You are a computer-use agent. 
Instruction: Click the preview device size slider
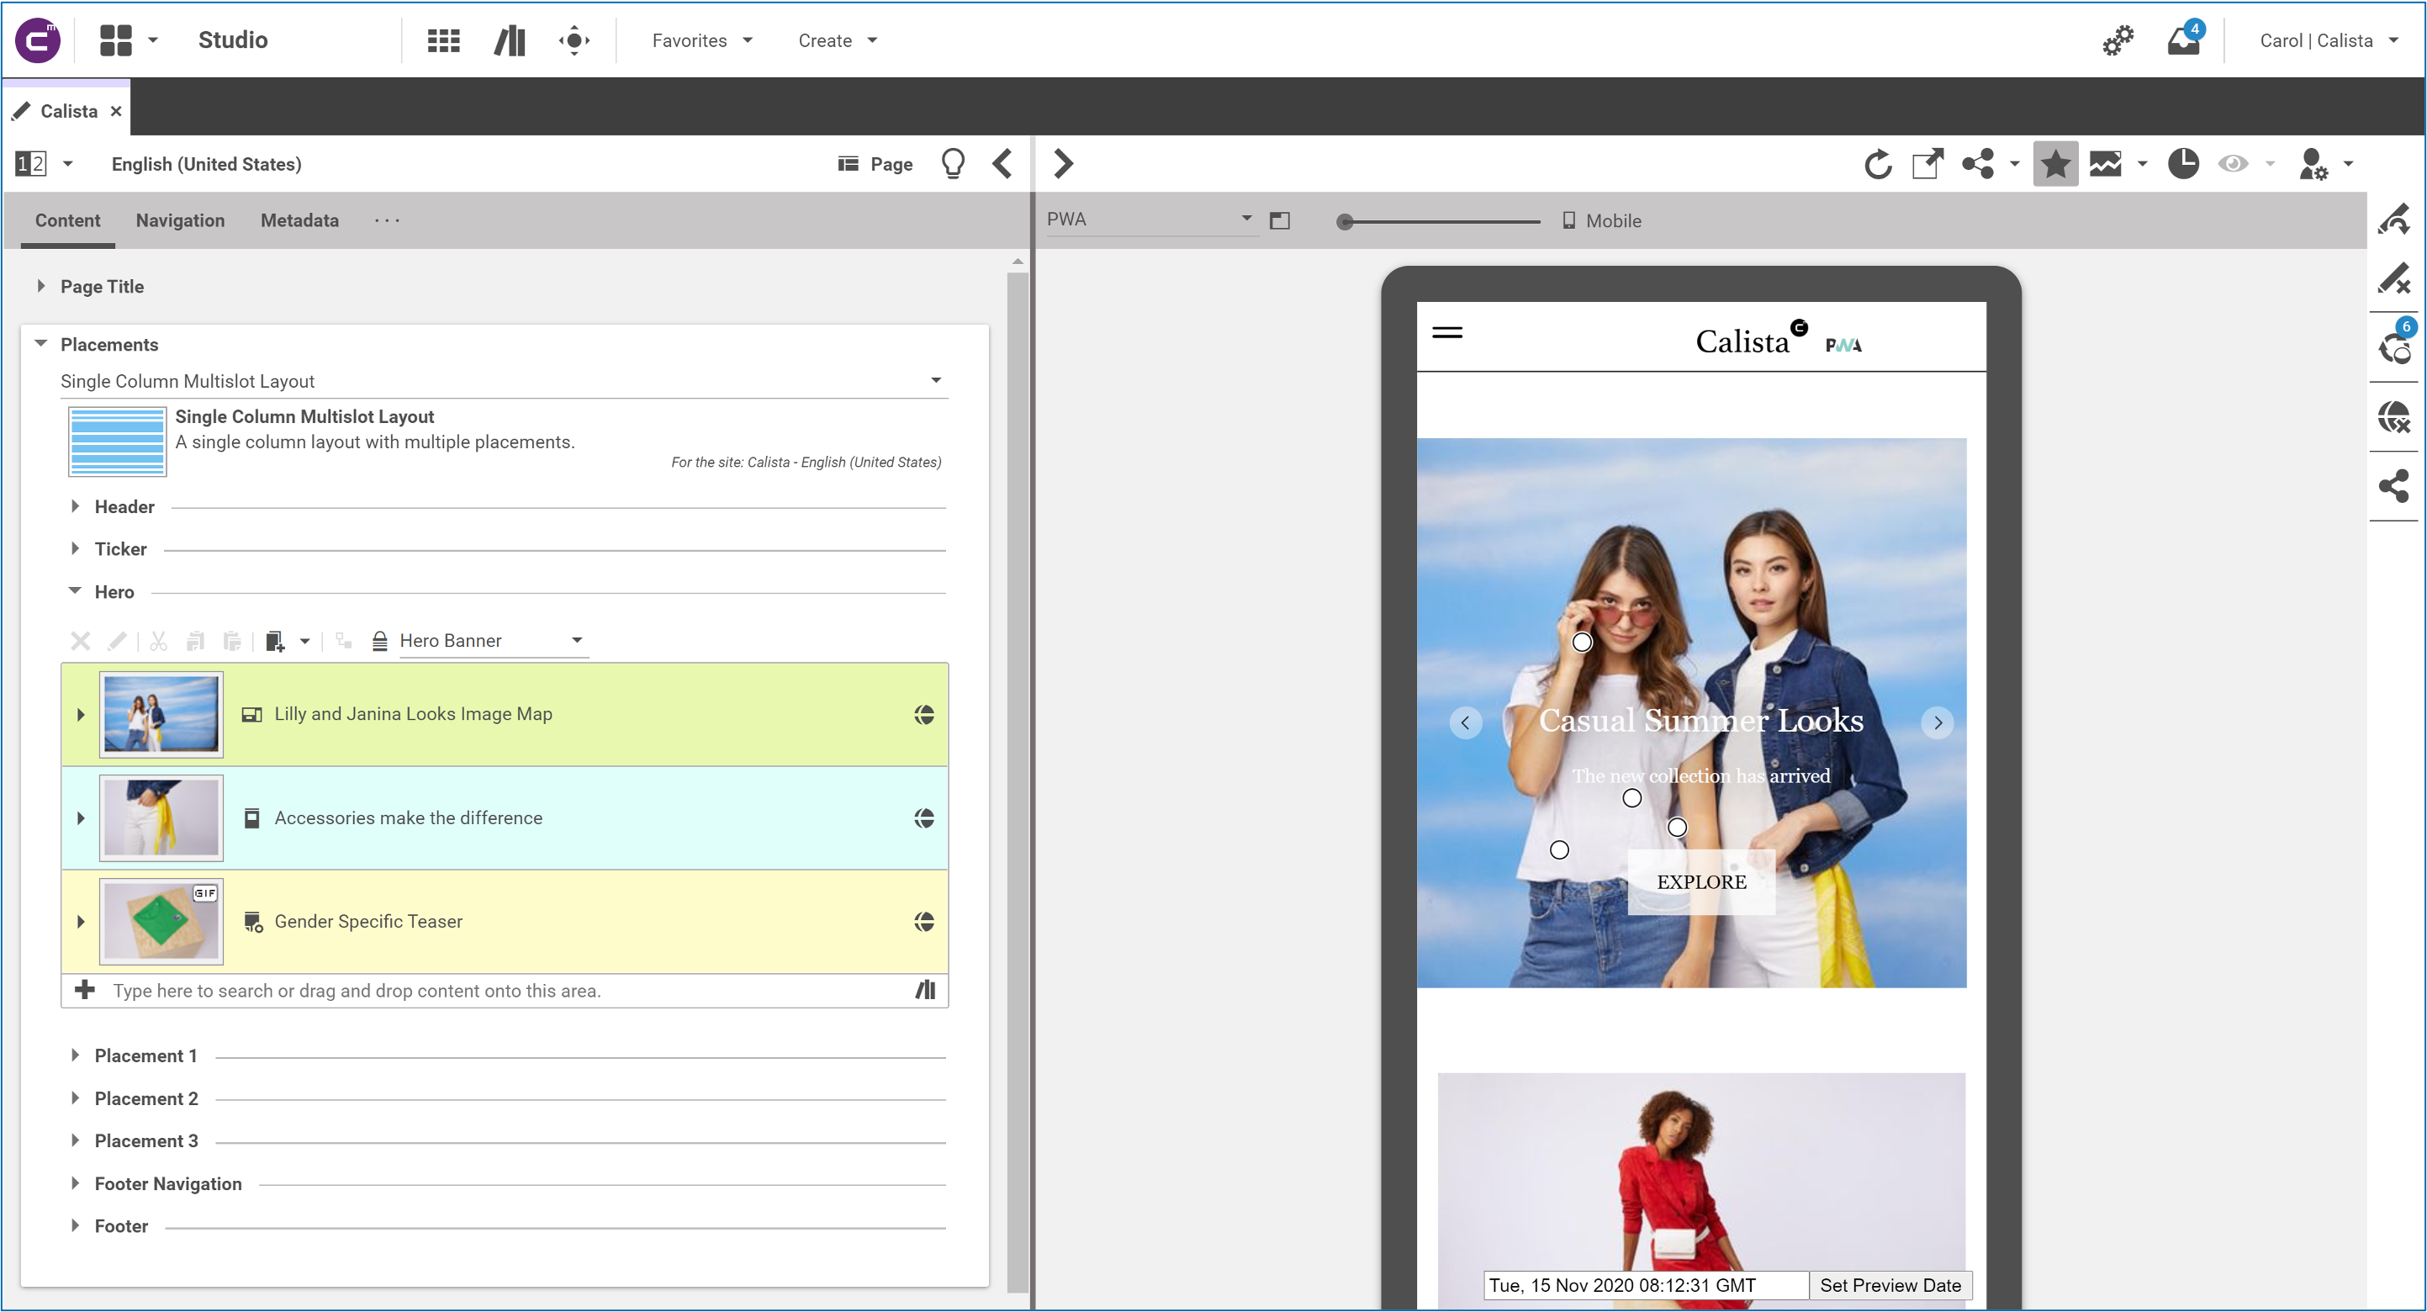[1441, 221]
